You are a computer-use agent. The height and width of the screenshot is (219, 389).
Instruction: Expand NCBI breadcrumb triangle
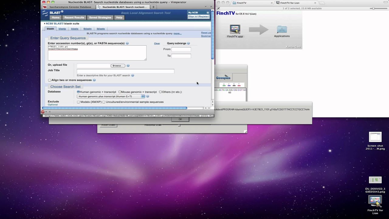click(45, 23)
